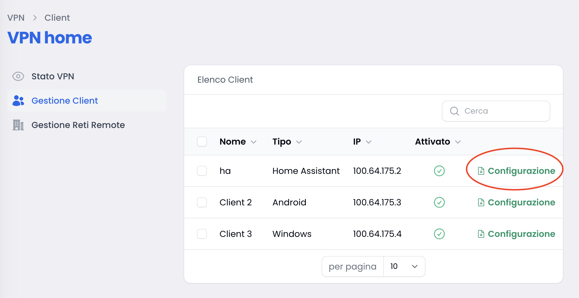Go to Client in the breadcrumb
Image resolution: width=579 pixels, height=298 pixels.
pos(57,18)
